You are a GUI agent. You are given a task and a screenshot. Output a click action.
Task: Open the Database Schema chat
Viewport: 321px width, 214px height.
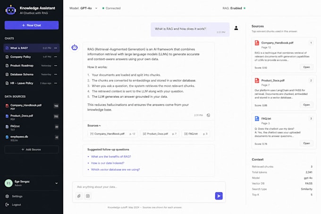coord(32,74)
